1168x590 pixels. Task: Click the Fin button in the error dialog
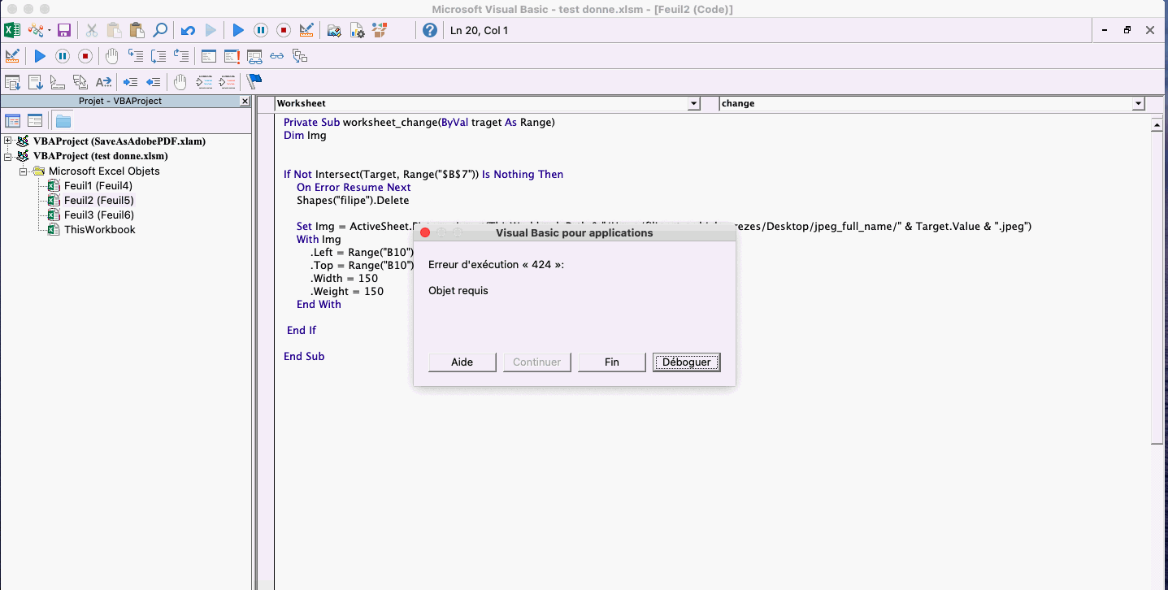[x=612, y=362]
